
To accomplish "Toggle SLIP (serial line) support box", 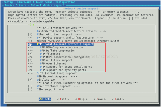I will point(30,73).
